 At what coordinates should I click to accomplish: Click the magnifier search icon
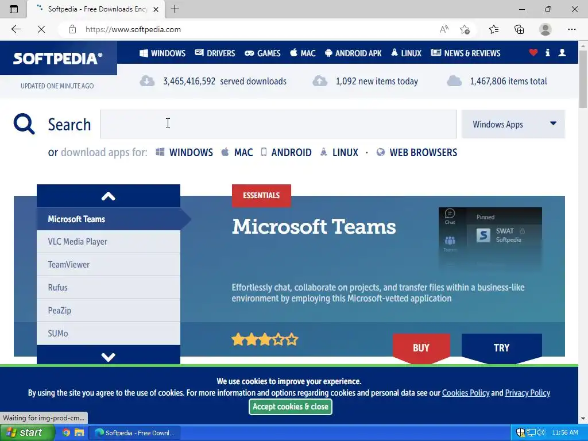coord(24,124)
